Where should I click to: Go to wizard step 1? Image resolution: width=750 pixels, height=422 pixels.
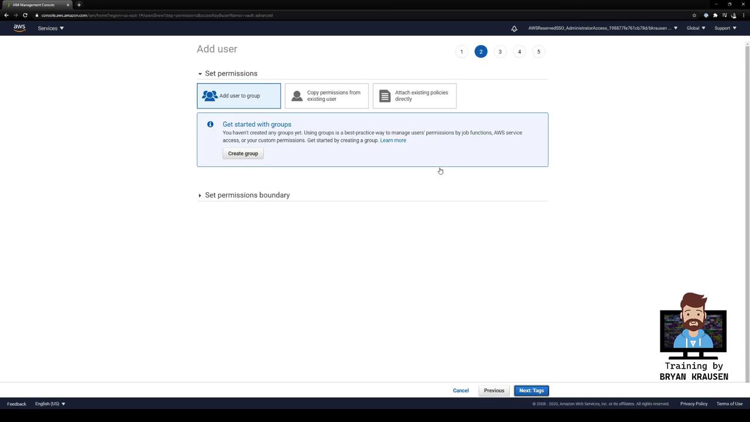[462, 52]
